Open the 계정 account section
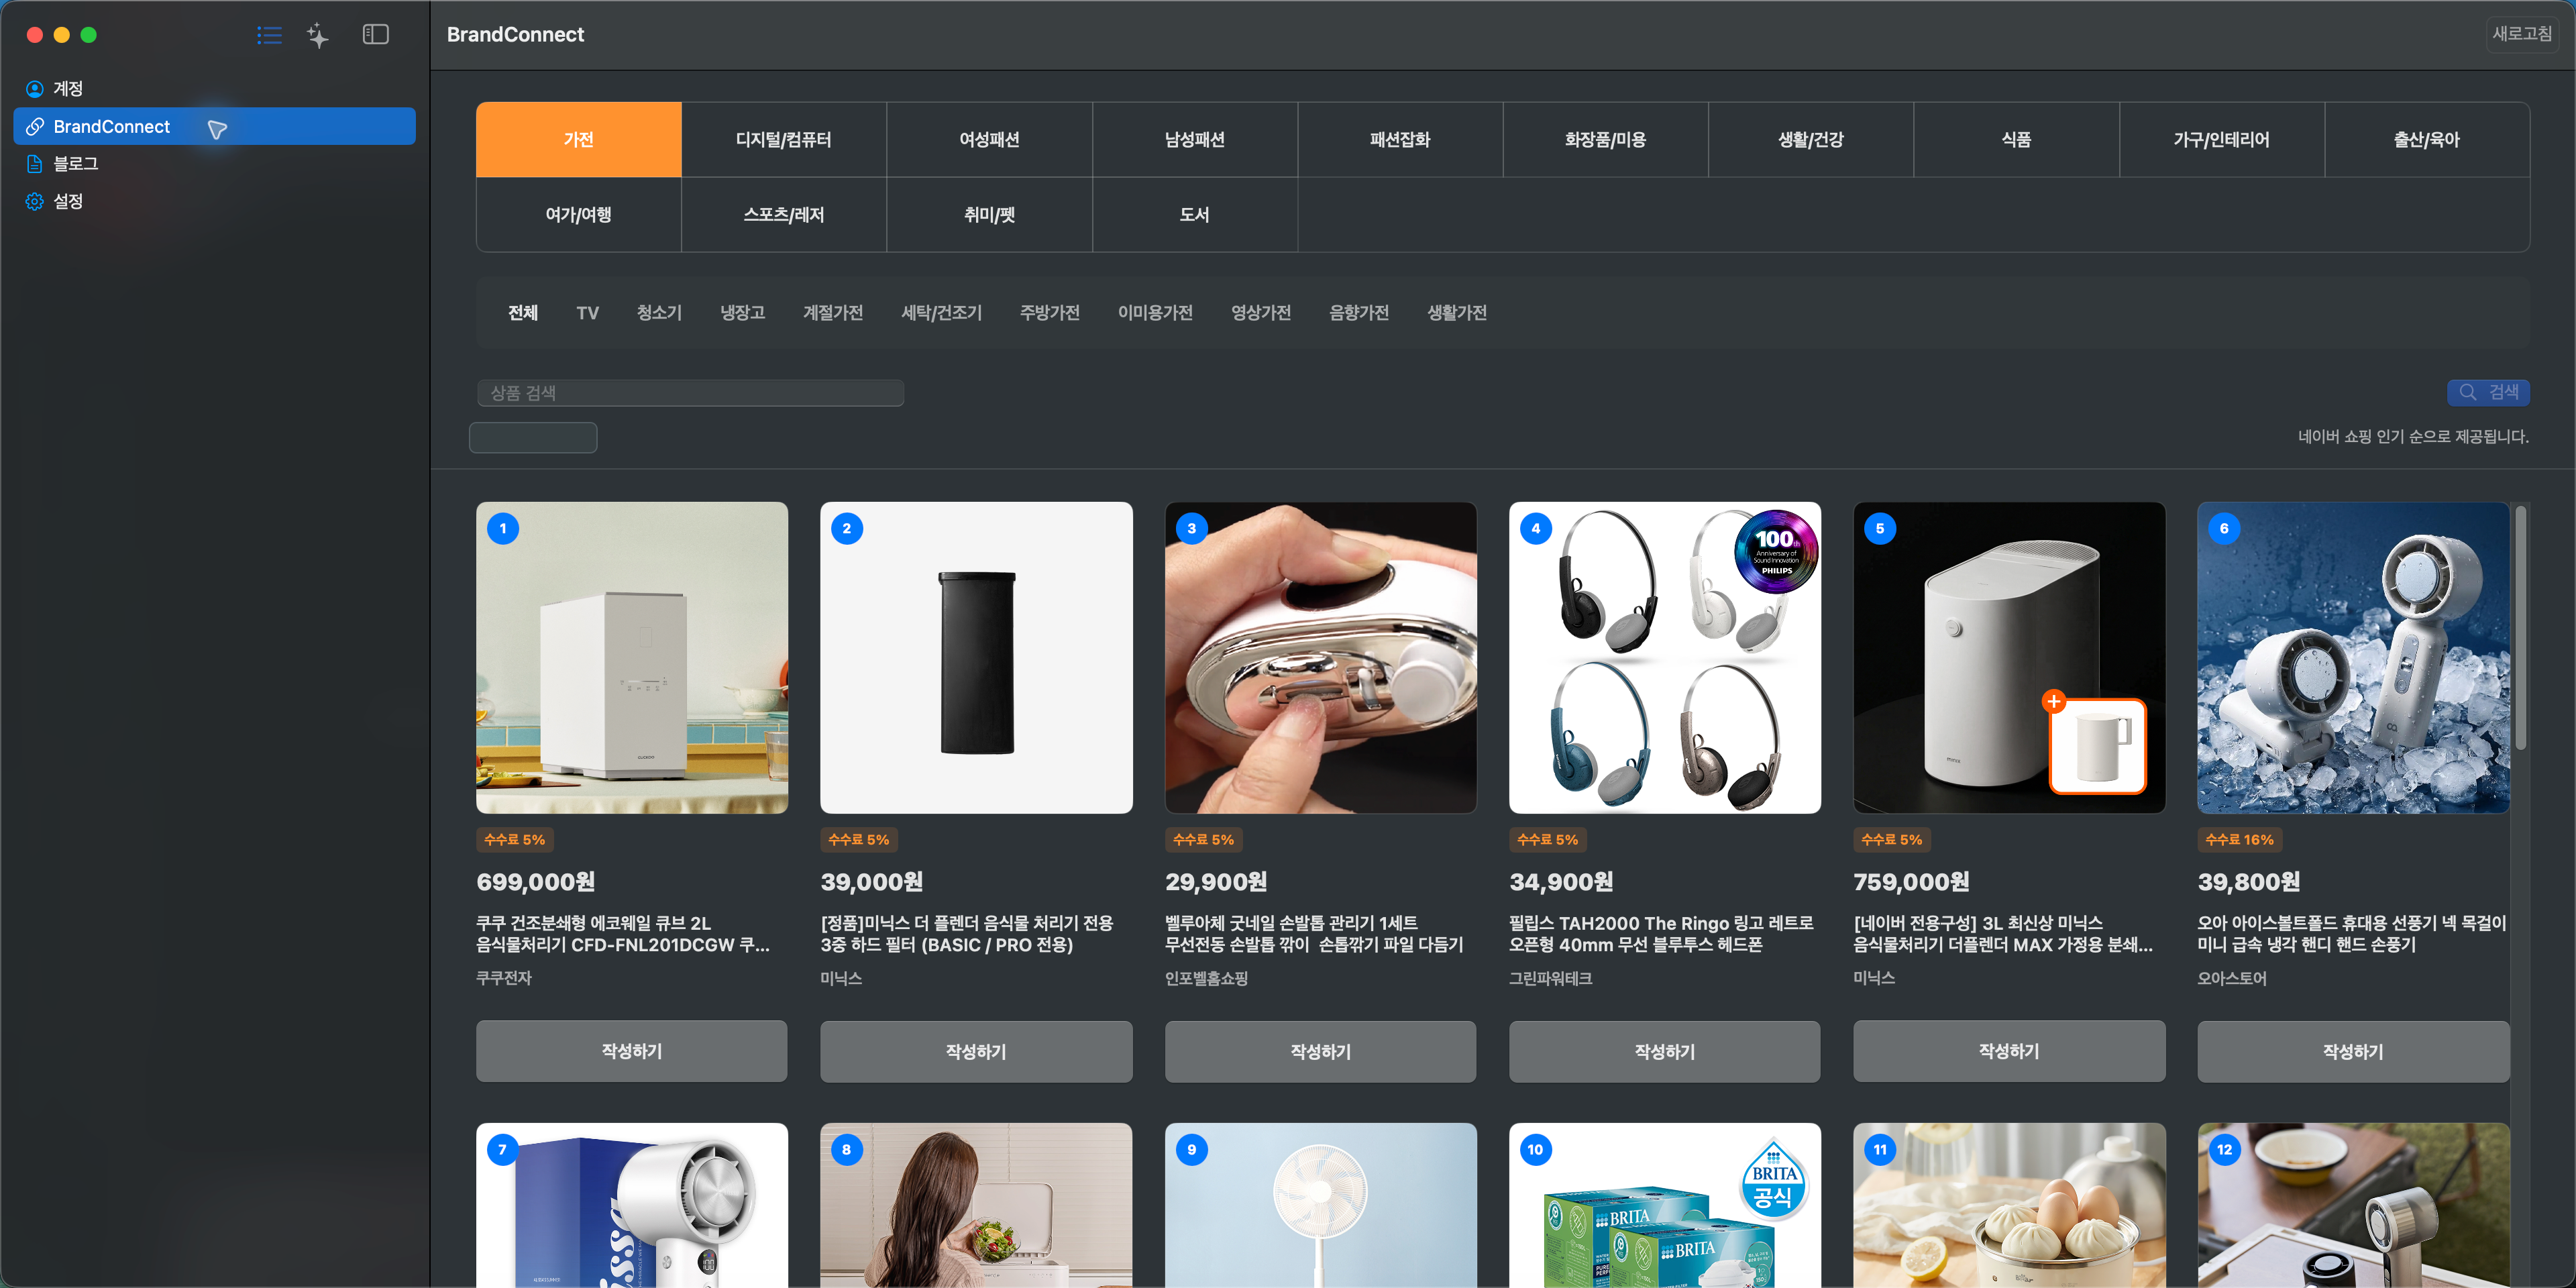 click(x=214, y=89)
